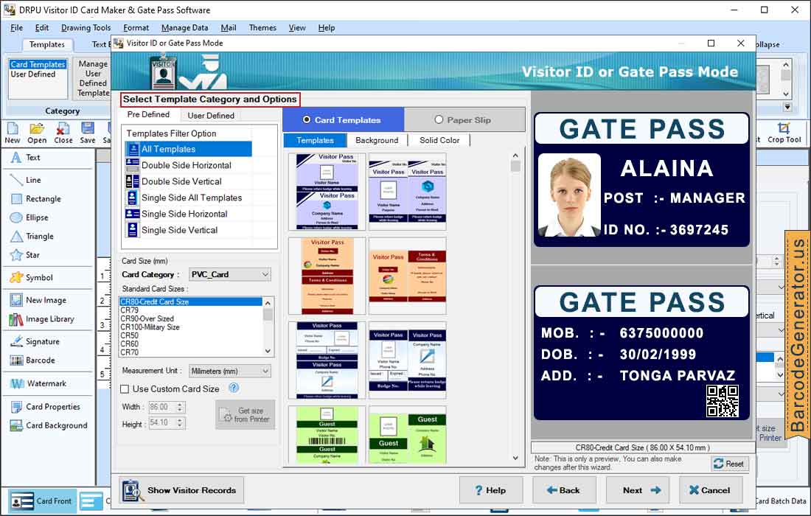Click the Help button in dialog
This screenshot has height=516, width=811.
491,490
